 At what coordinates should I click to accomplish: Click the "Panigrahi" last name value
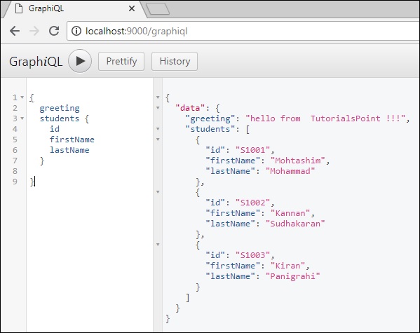(x=293, y=276)
